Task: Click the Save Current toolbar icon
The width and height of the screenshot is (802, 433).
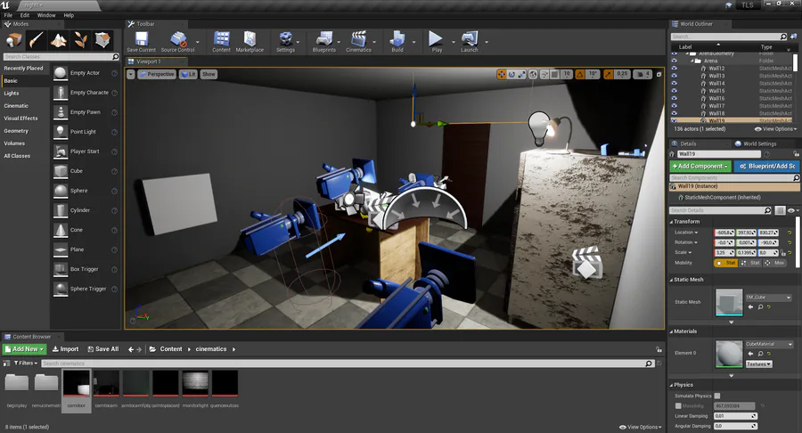Action: [141, 41]
